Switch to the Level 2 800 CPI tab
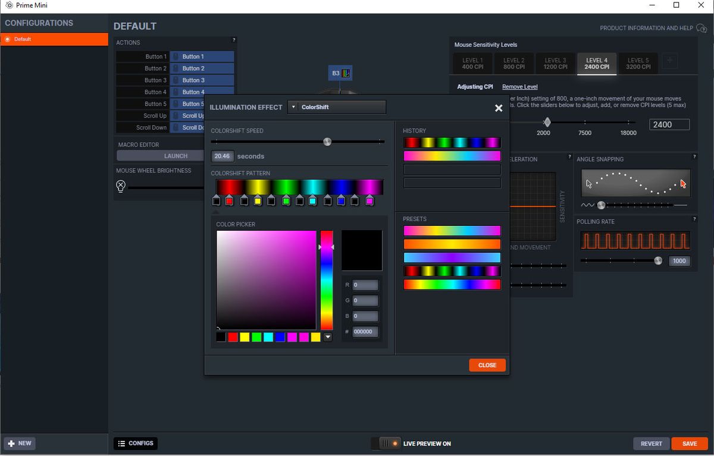Image resolution: width=714 pixels, height=456 pixels. pyautogui.click(x=514, y=64)
